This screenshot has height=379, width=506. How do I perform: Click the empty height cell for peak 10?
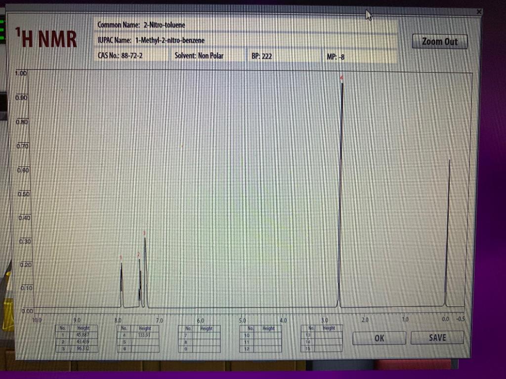click(x=268, y=335)
